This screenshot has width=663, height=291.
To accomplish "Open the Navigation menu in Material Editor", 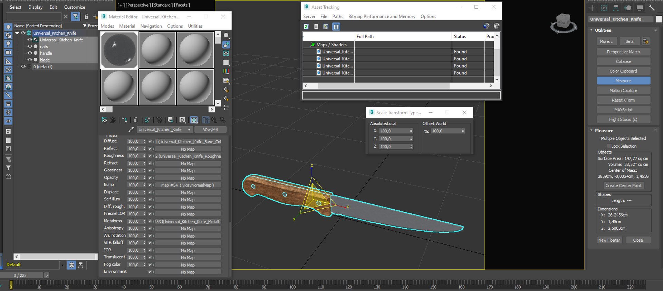I will (x=151, y=26).
